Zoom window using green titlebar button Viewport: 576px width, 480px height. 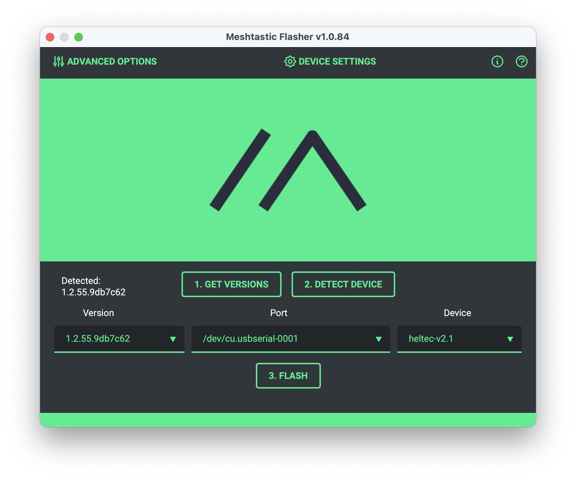[x=79, y=37]
